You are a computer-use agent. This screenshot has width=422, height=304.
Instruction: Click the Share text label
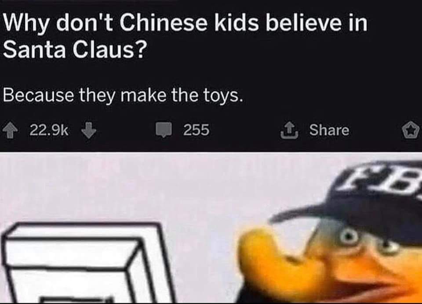[329, 130]
